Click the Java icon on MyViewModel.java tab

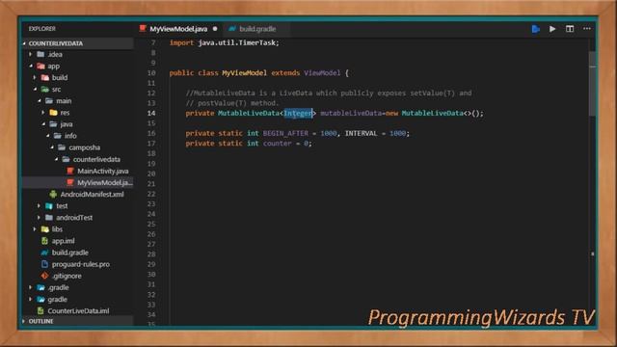143,28
